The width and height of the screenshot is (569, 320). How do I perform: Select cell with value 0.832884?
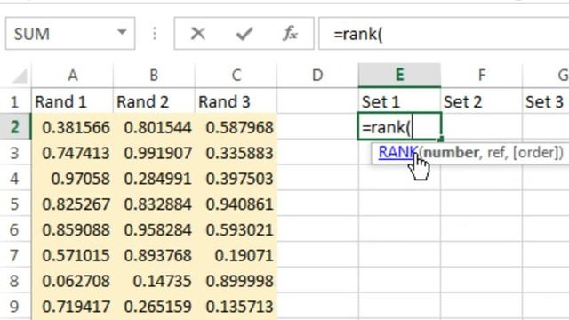154,204
